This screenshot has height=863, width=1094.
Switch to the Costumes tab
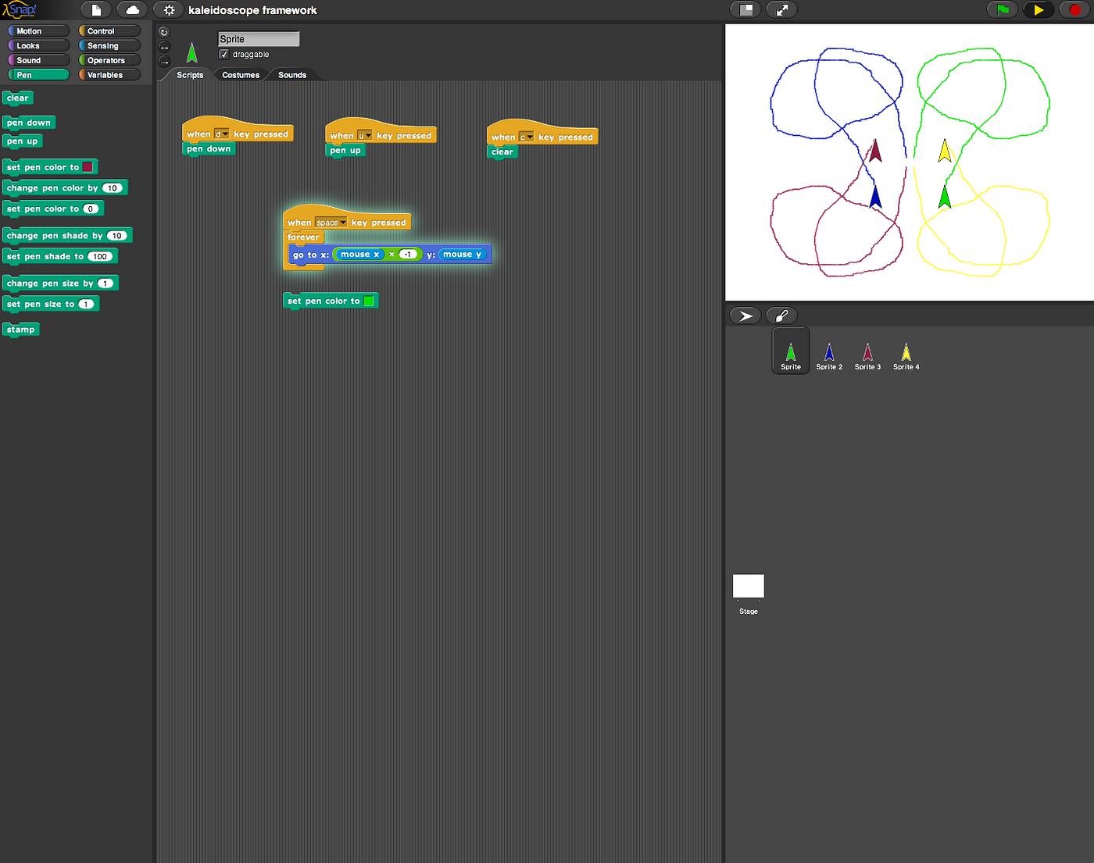pos(241,75)
